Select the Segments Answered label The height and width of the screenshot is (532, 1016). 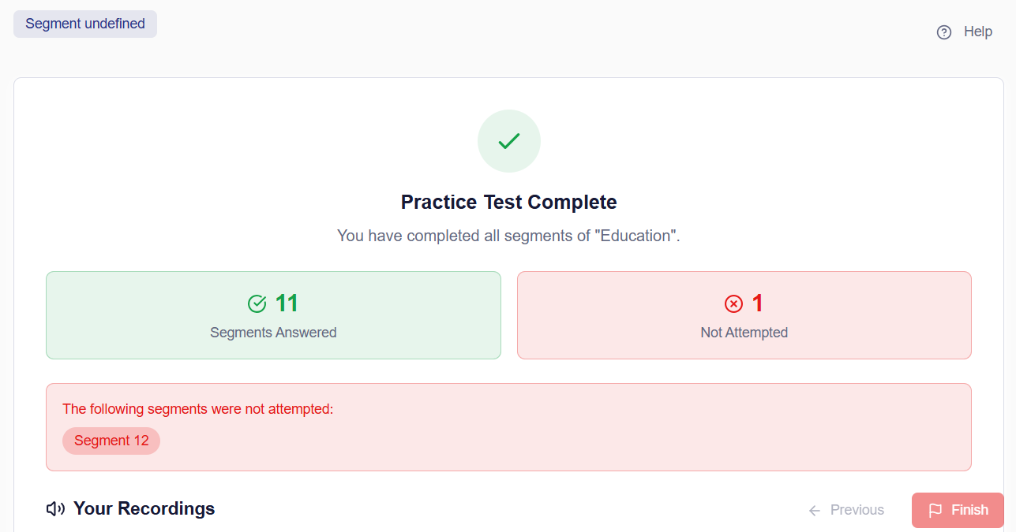(x=273, y=333)
